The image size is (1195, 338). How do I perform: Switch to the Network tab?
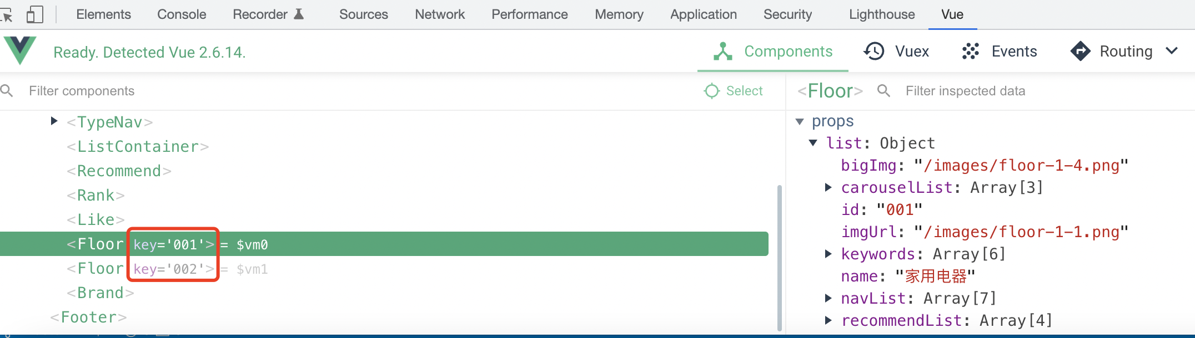pyautogui.click(x=439, y=14)
